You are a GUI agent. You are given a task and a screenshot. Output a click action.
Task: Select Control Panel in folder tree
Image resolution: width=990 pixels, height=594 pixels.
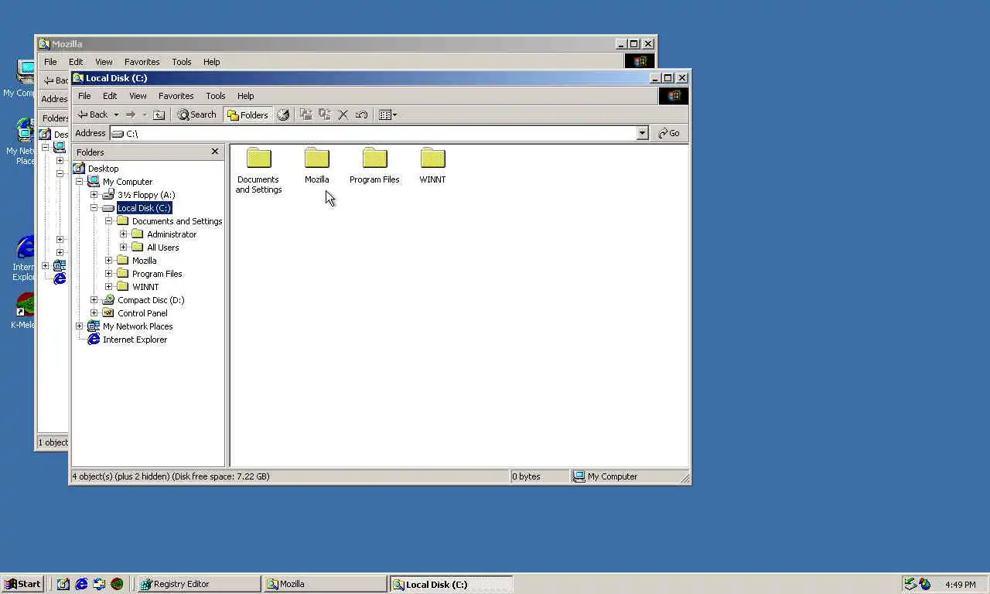[142, 313]
